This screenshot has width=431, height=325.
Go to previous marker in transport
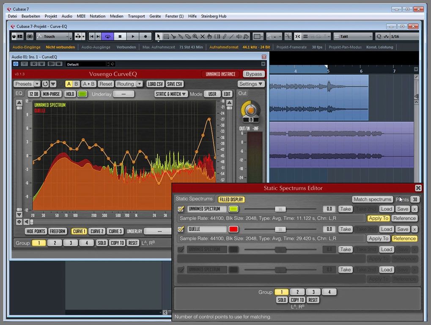[92, 36]
